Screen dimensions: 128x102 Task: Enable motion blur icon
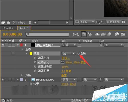(x=109, y=34)
